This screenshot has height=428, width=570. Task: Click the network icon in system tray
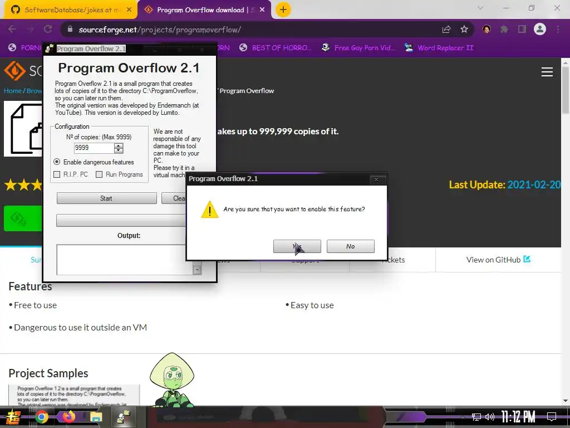(x=476, y=417)
